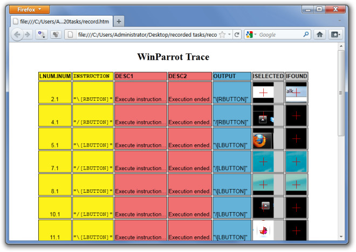
Task: Open the bookmarks menu button
Action: click(336, 34)
